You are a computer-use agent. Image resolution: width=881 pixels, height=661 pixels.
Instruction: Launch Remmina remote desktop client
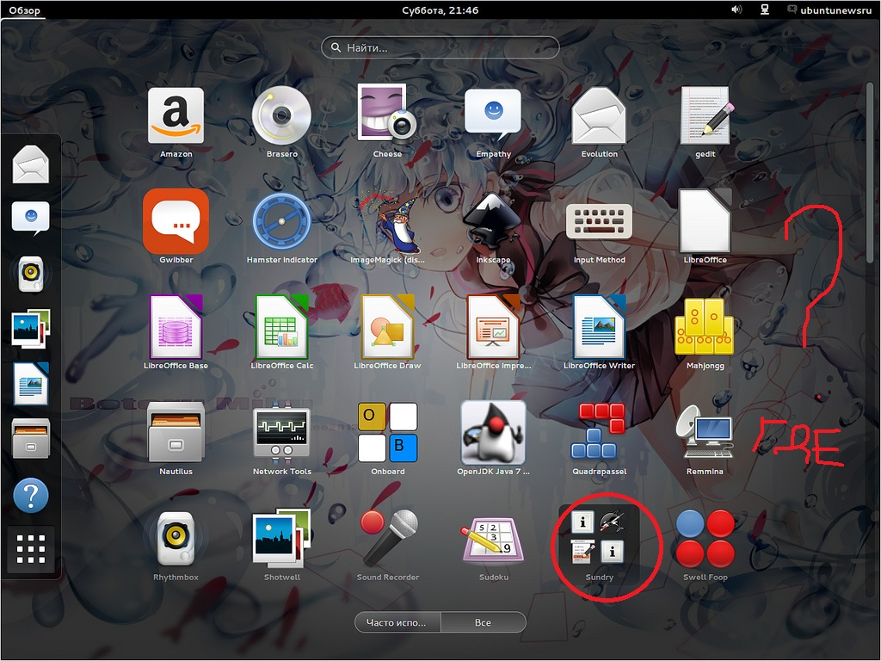[x=705, y=434]
